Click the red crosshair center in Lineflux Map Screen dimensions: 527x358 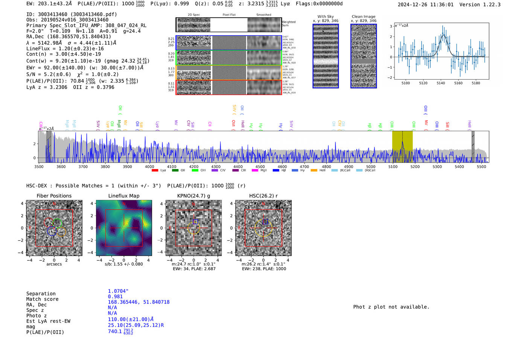coord(124,228)
